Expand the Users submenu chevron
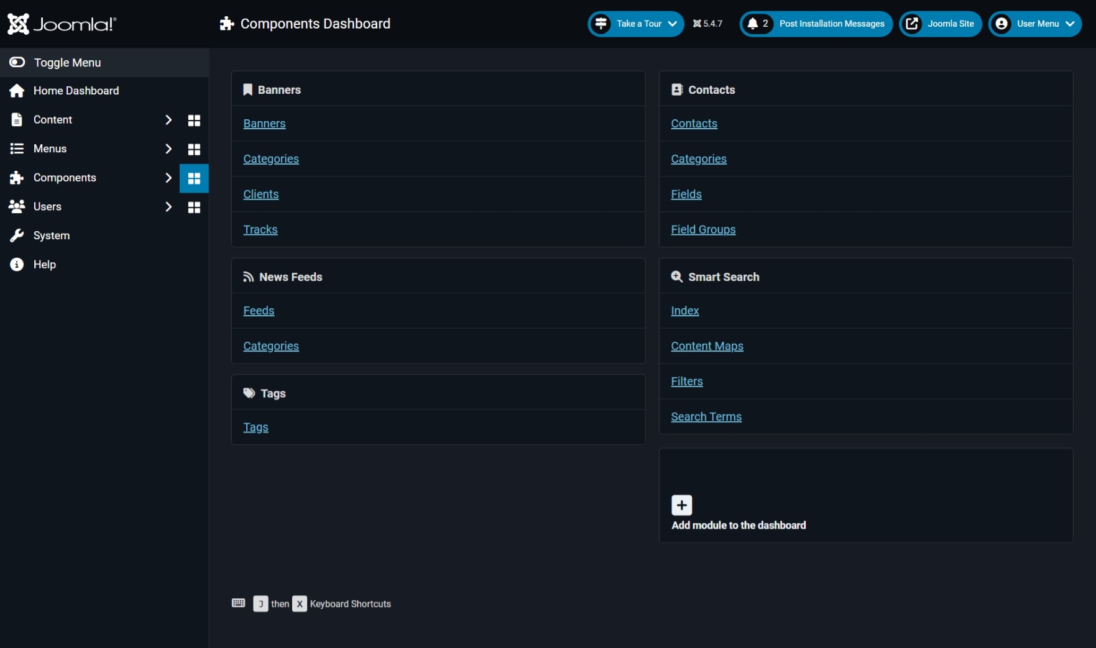Viewport: 1096px width, 648px height. [168, 206]
